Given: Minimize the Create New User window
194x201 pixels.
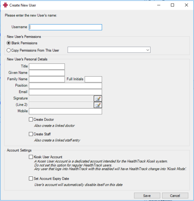Looking at the screenshot, I should click(x=159, y=5).
